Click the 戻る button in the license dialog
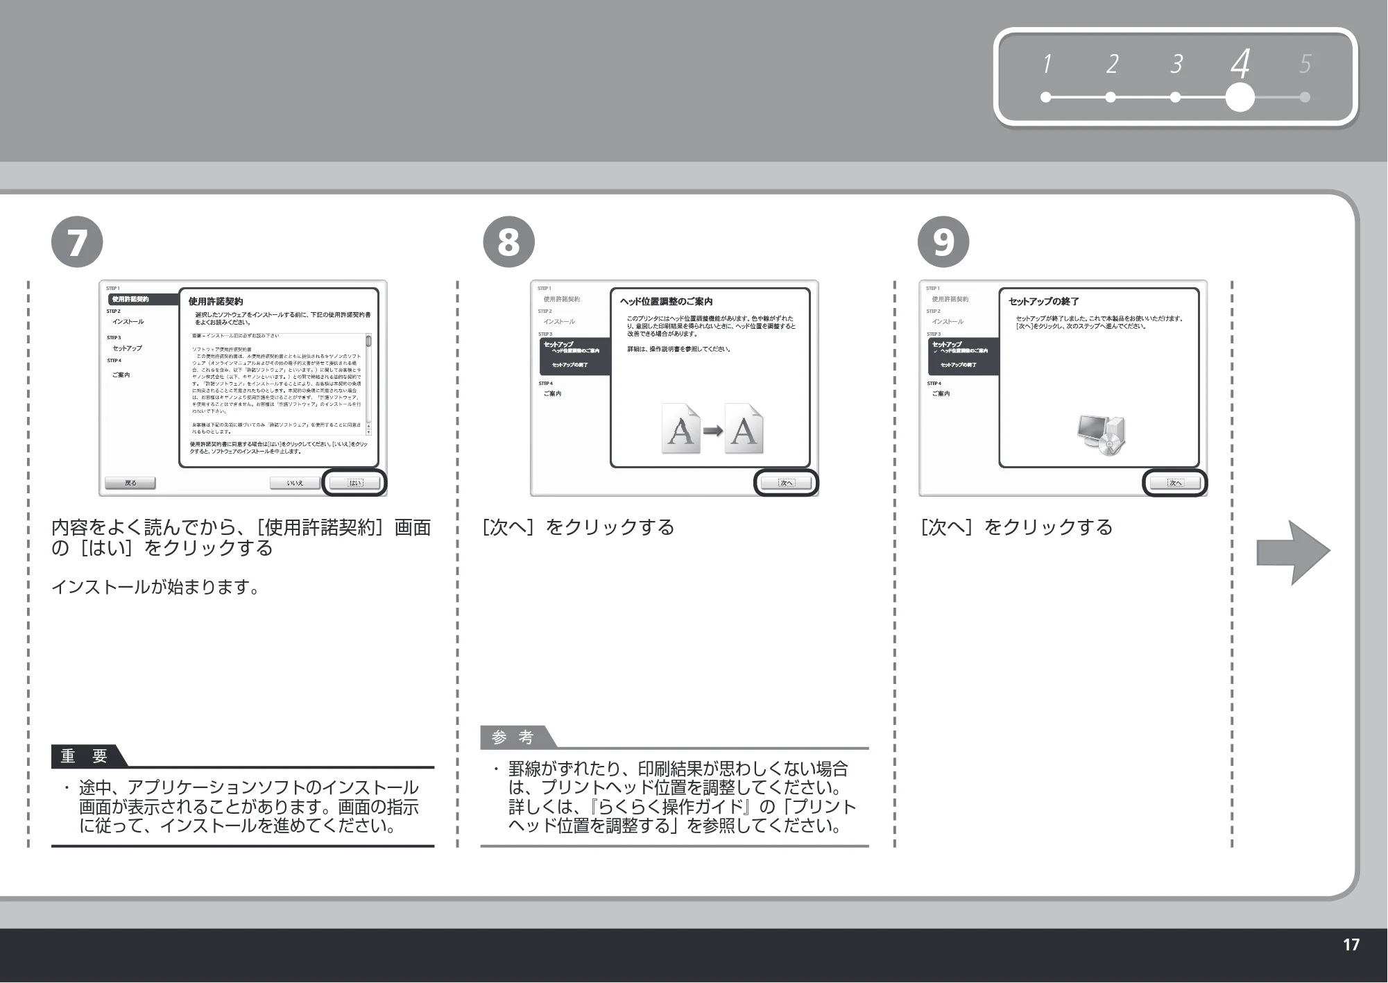Viewport: 1388px width, 983px height. (130, 483)
